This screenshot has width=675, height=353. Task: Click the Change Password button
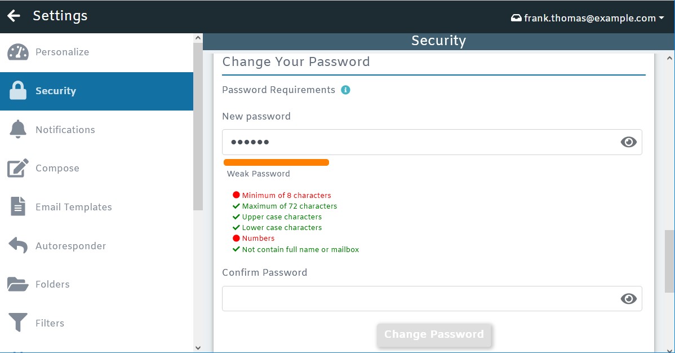(434, 334)
